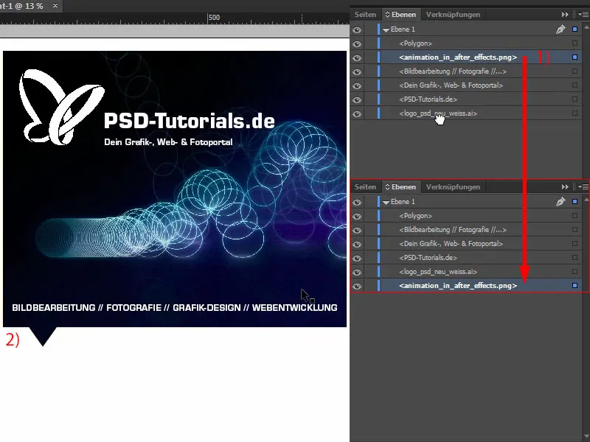Hide <logo_psd_neu_weiss.ai> in upper Ebenen panel

[x=357, y=113]
